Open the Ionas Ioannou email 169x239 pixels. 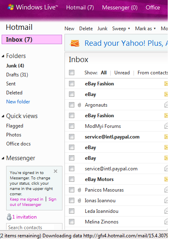click(x=100, y=201)
